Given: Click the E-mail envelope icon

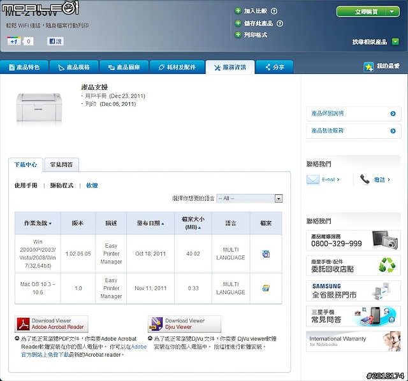Looking at the screenshot, I should tap(313, 180).
